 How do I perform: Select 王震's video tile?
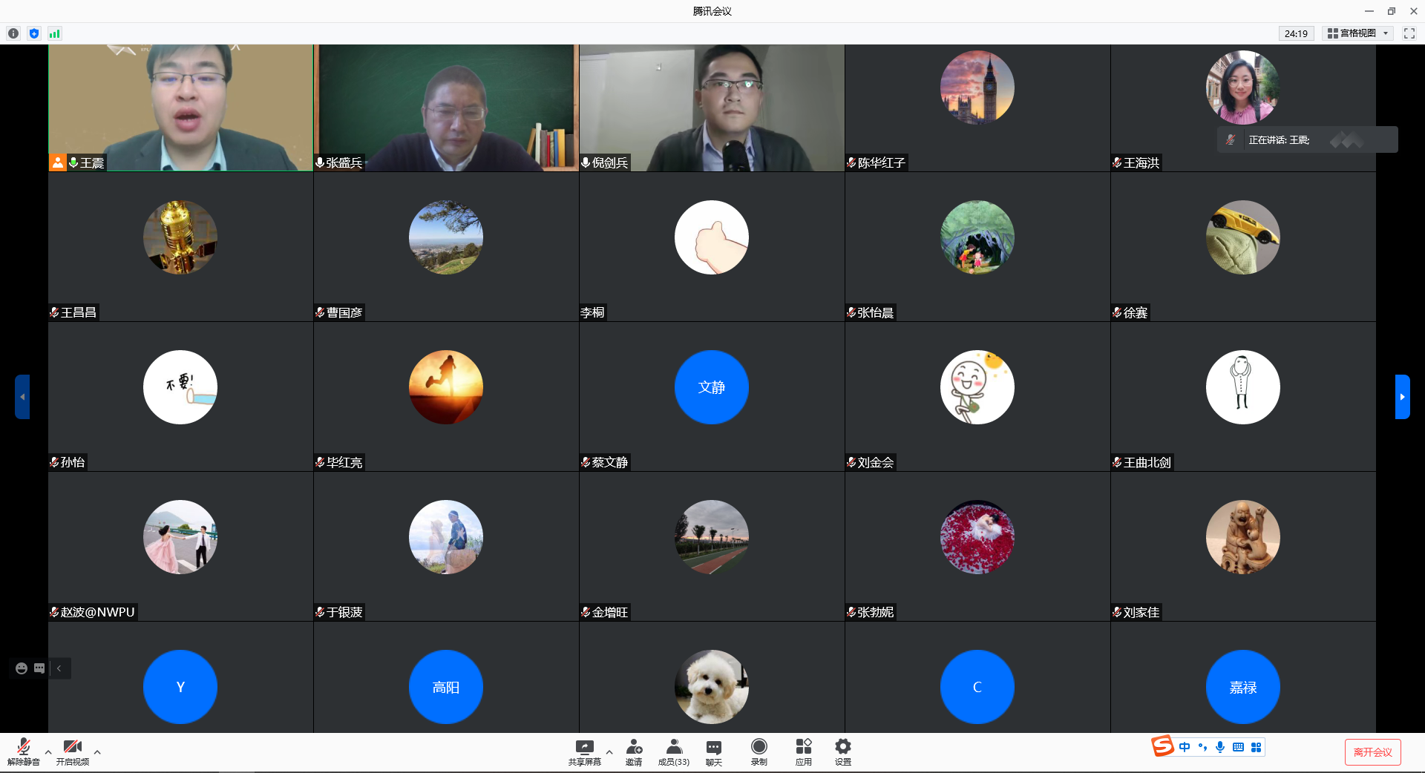point(180,108)
